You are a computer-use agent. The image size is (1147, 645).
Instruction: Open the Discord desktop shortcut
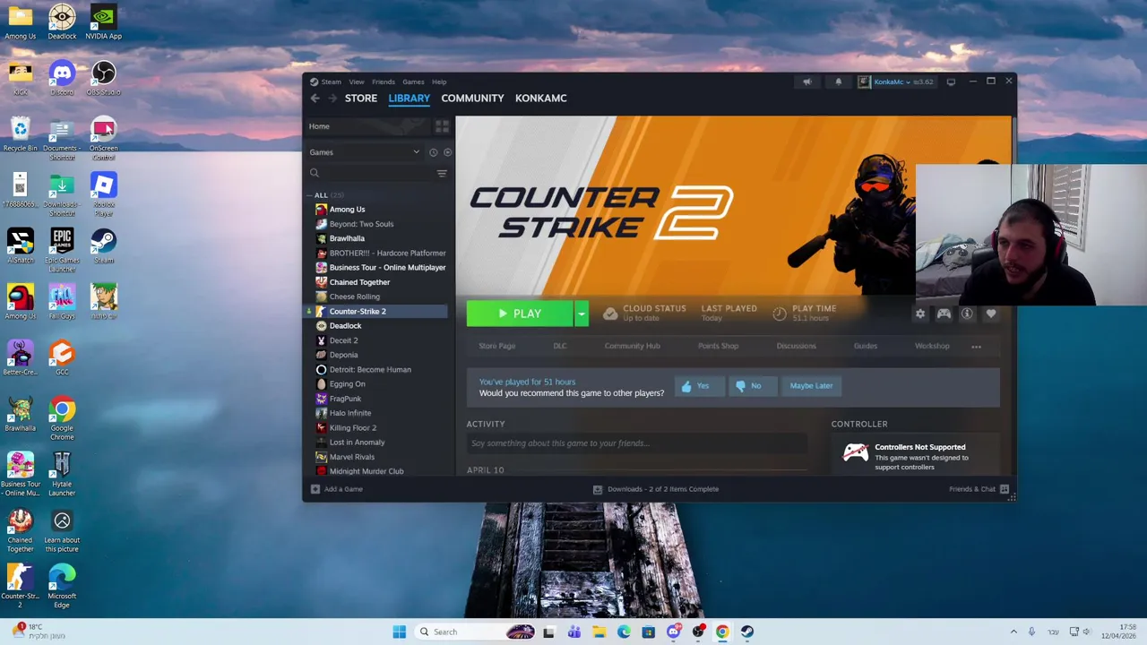62,78
